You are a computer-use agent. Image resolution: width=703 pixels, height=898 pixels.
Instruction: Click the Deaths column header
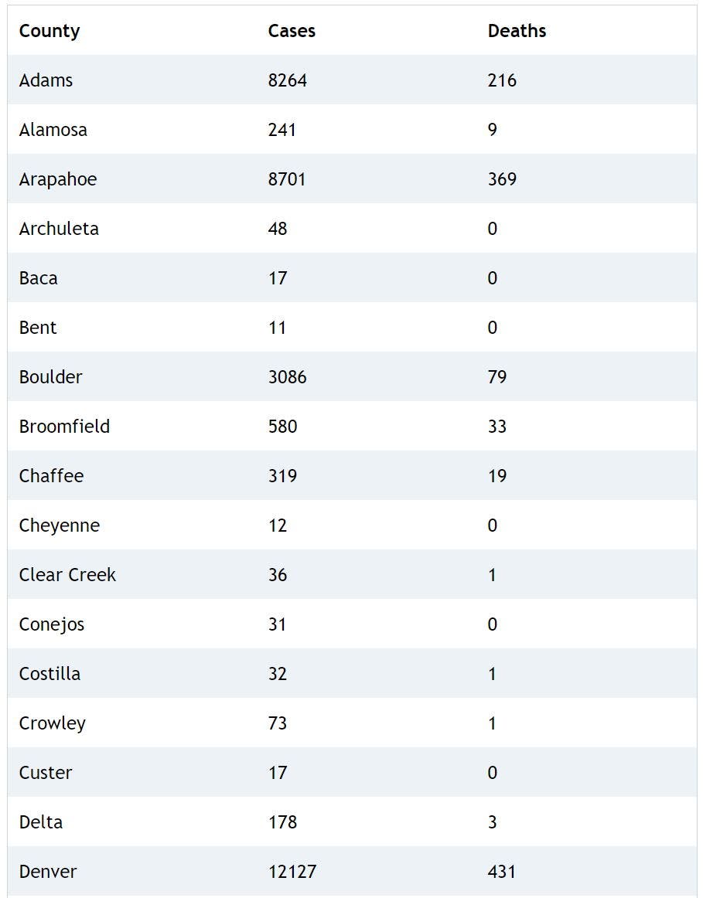(517, 31)
